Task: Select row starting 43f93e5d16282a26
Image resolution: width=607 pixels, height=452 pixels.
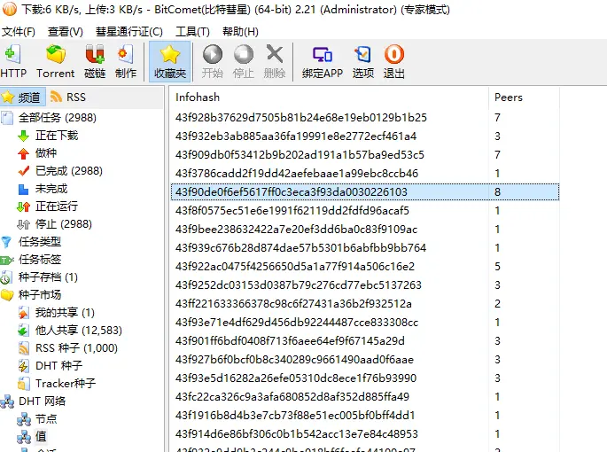Action: (365, 378)
